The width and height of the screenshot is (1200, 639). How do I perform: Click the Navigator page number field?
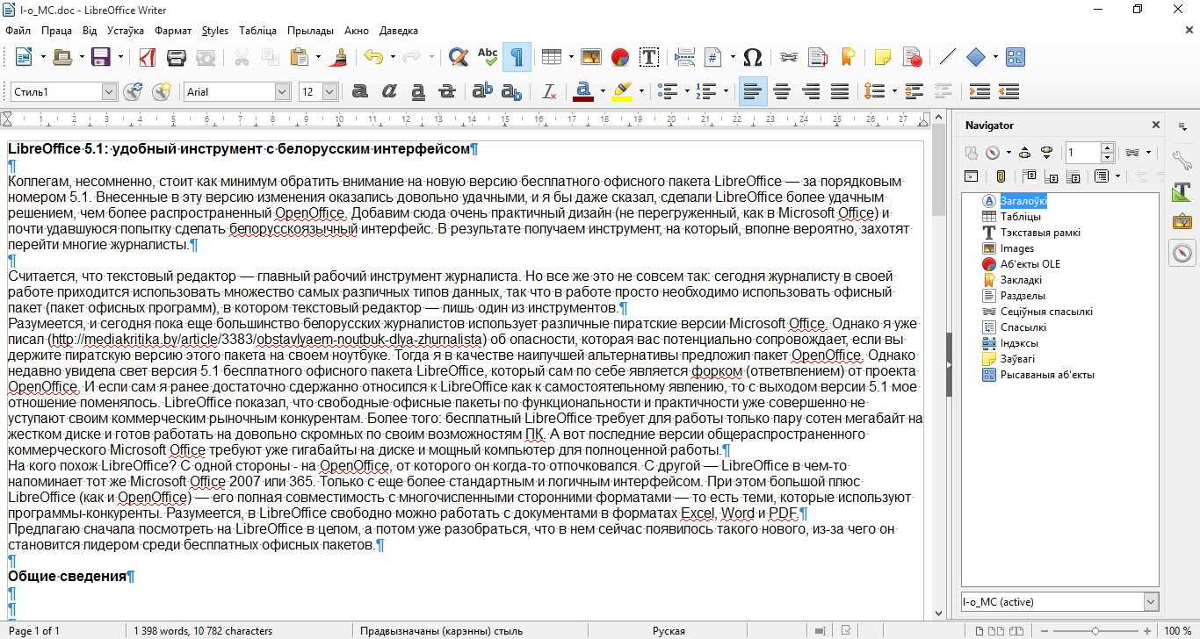(x=1082, y=153)
